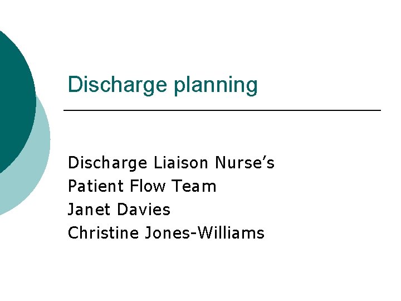
Task: Click the word "Discharge" in the title
Action: (118, 85)
